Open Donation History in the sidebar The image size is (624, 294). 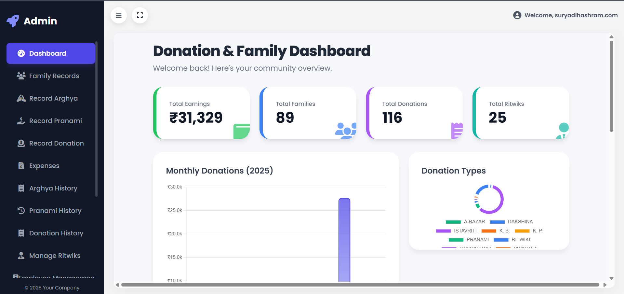[x=56, y=233]
